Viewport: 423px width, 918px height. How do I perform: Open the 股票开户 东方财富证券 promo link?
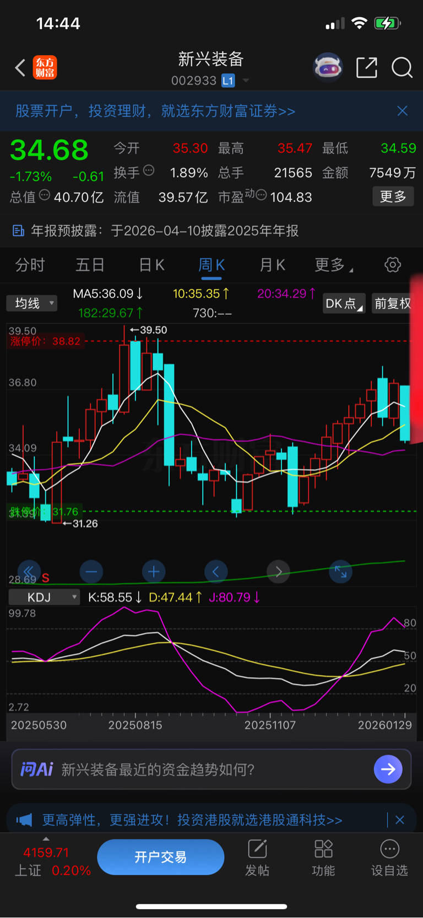click(x=155, y=111)
